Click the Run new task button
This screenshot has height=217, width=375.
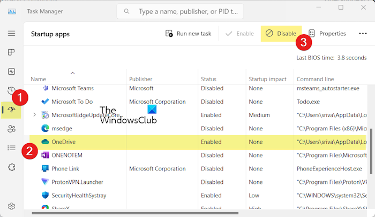pos(188,34)
